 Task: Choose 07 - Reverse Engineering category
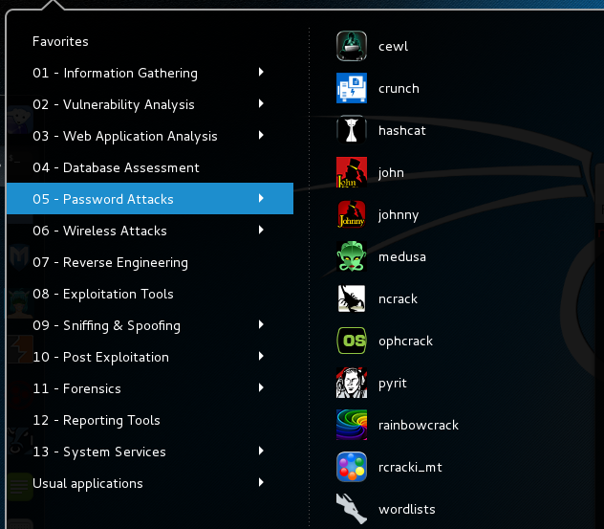click(150, 262)
